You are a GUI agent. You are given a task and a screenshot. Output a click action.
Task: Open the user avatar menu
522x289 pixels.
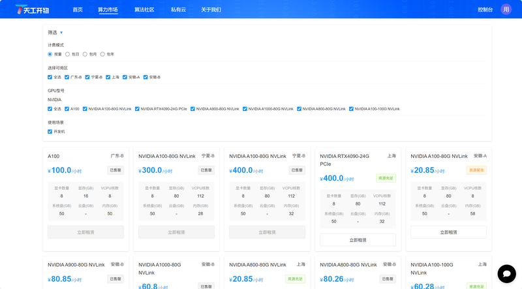(506, 9)
